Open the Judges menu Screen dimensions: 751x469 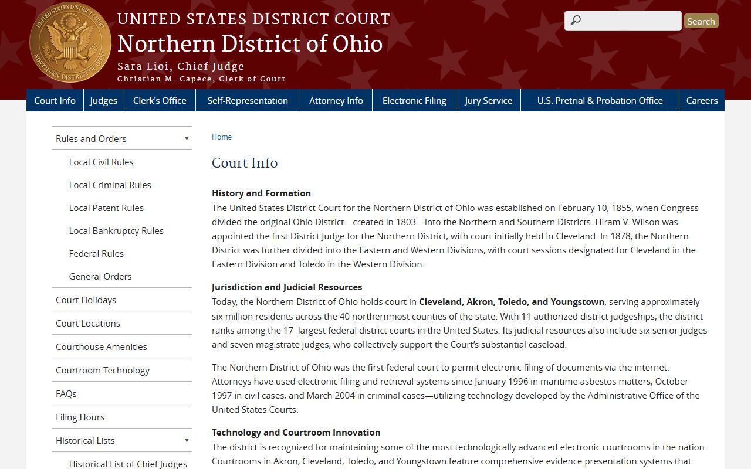[x=104, y=100]
